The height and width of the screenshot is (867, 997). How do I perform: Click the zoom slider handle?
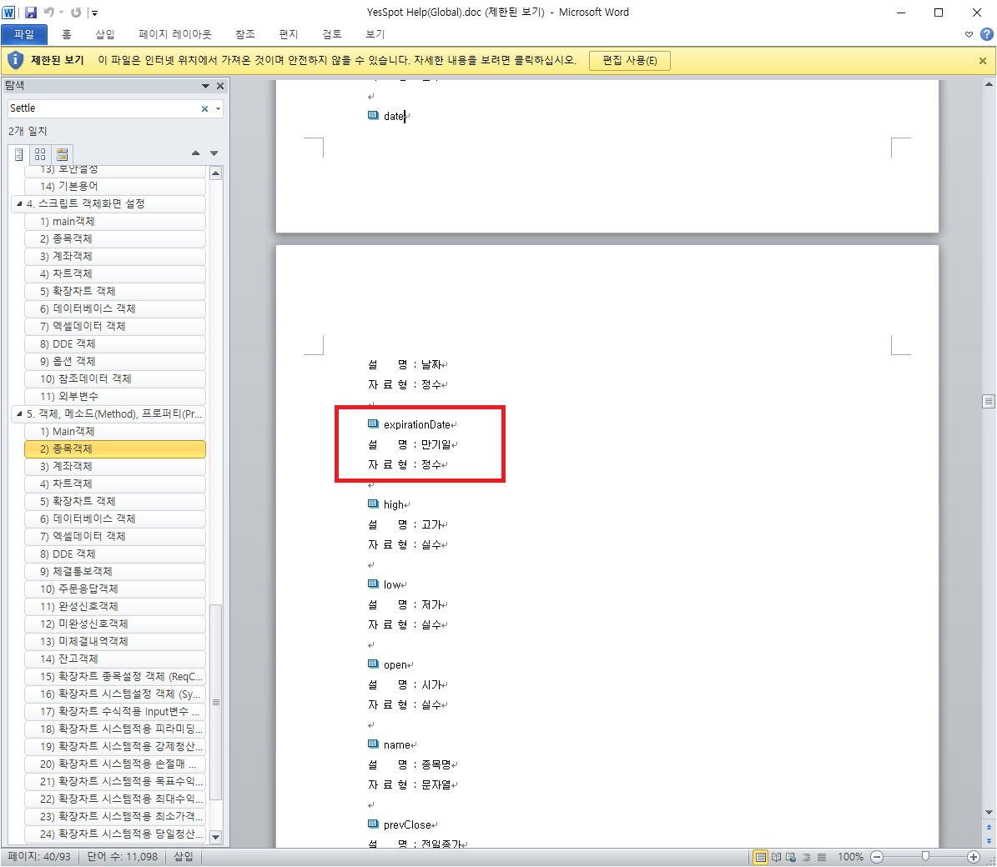pyautogui.click(x=925, y=857)
